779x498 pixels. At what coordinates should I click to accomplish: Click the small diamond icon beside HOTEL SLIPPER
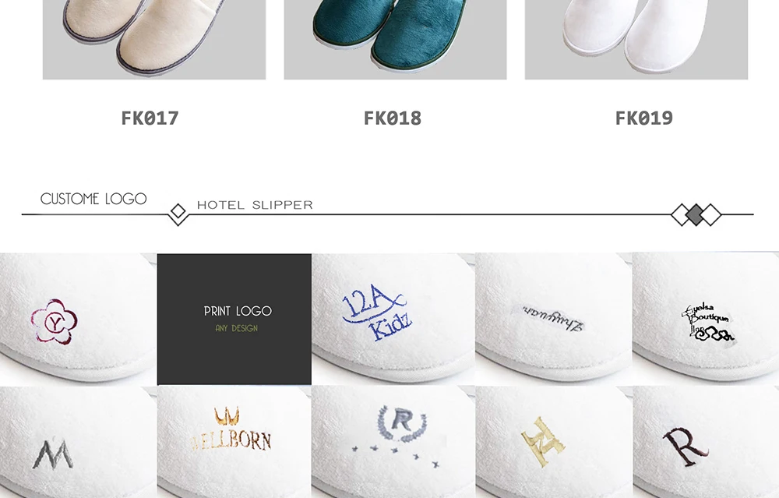point(178,212)
